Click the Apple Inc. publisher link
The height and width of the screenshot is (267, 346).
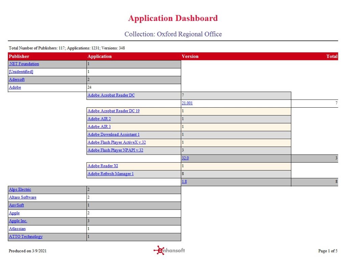point(18,221)
